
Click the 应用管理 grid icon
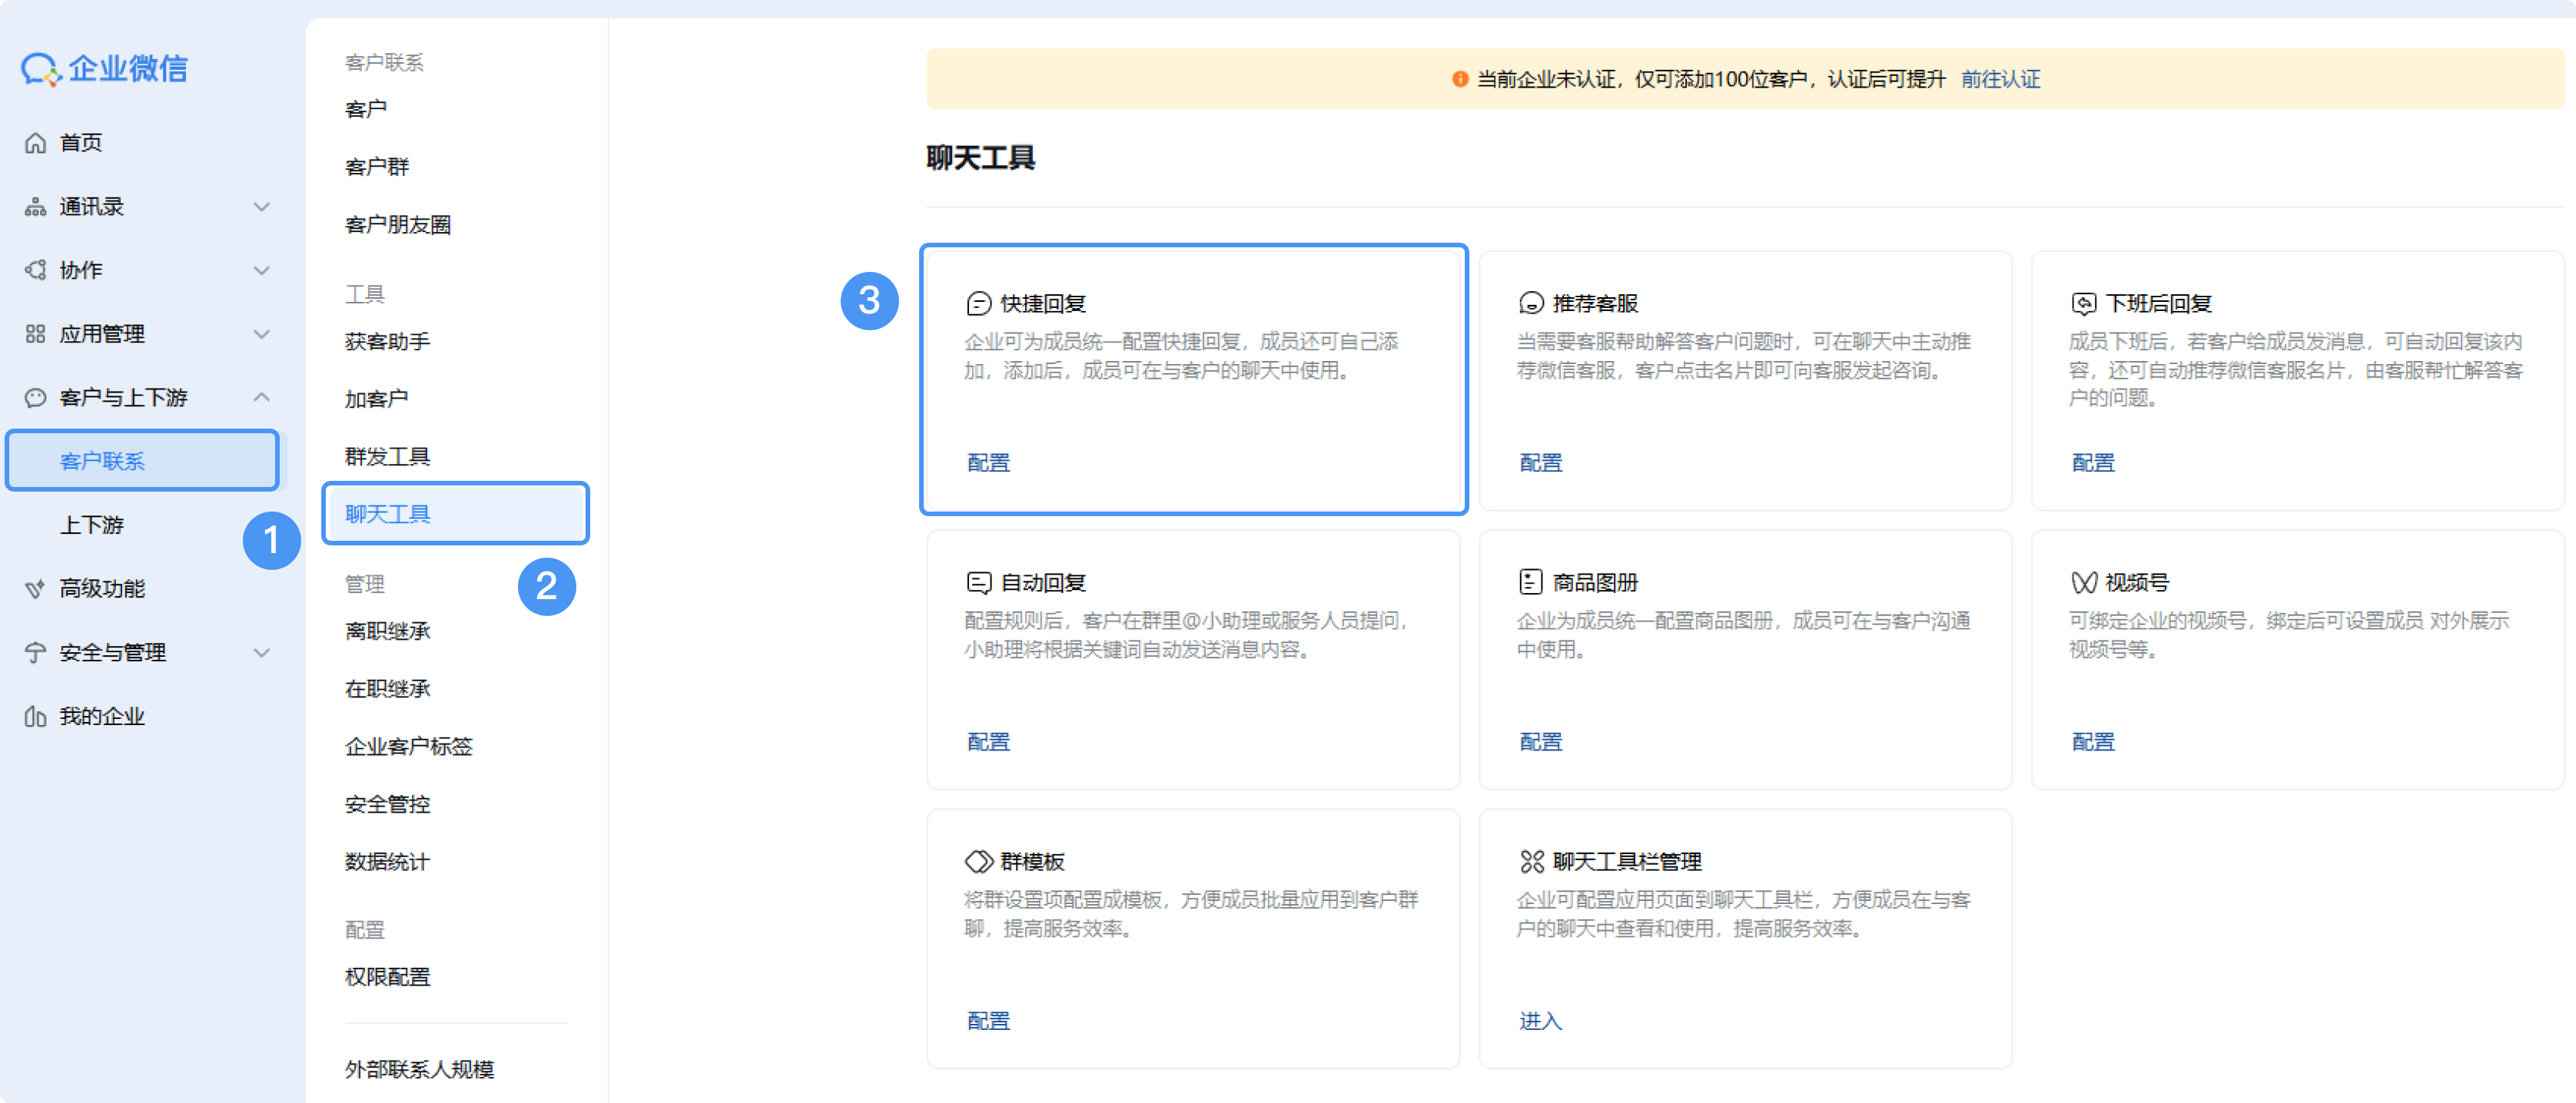coord(36,333)
